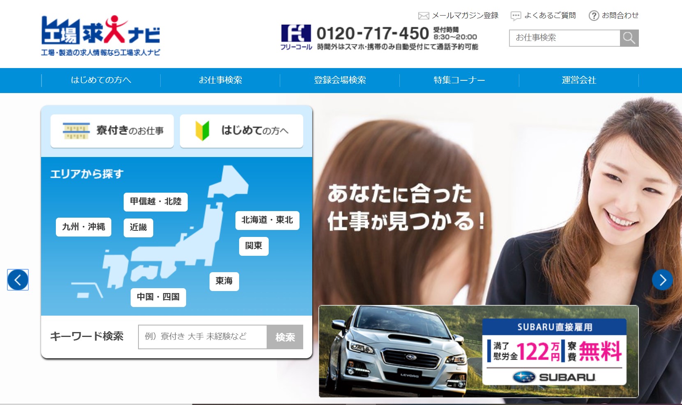Open the はじめての方へ menu item

click(101, 80)
